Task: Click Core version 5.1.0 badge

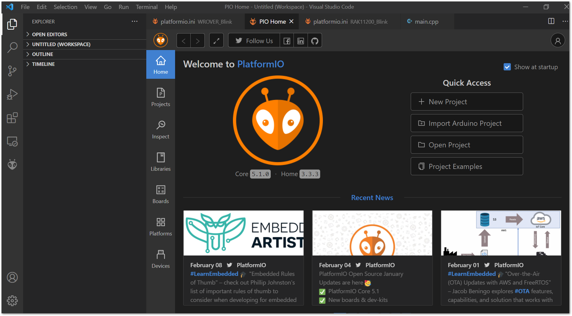Action: click(260, 174)
